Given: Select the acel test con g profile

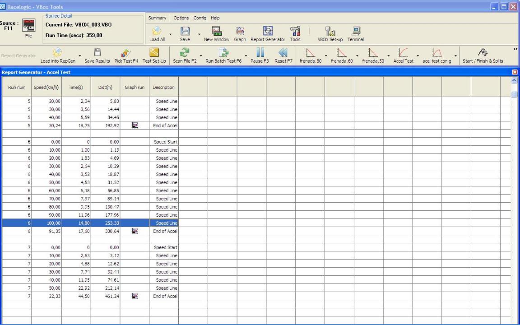Looking at the screenshot, I should (x=437, y=56).
